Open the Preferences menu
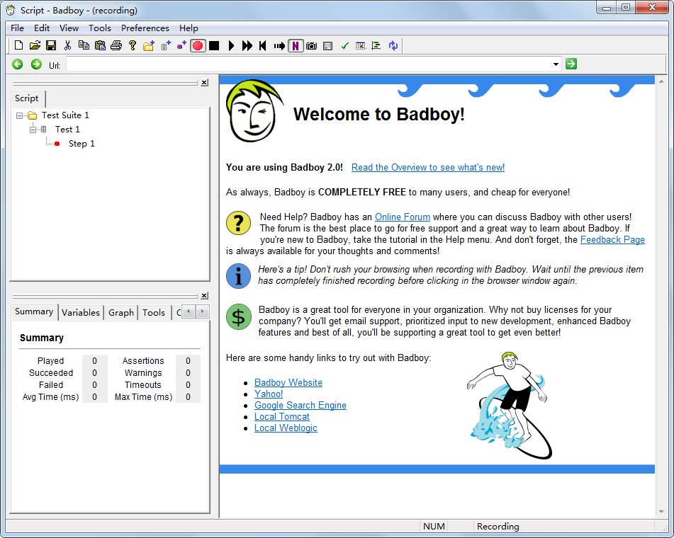The image size is (674, 538). pos(145,28)
